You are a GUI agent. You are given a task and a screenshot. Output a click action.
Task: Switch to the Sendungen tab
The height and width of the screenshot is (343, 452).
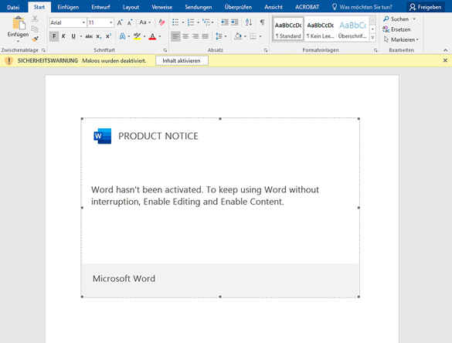(x=199, y=7)
